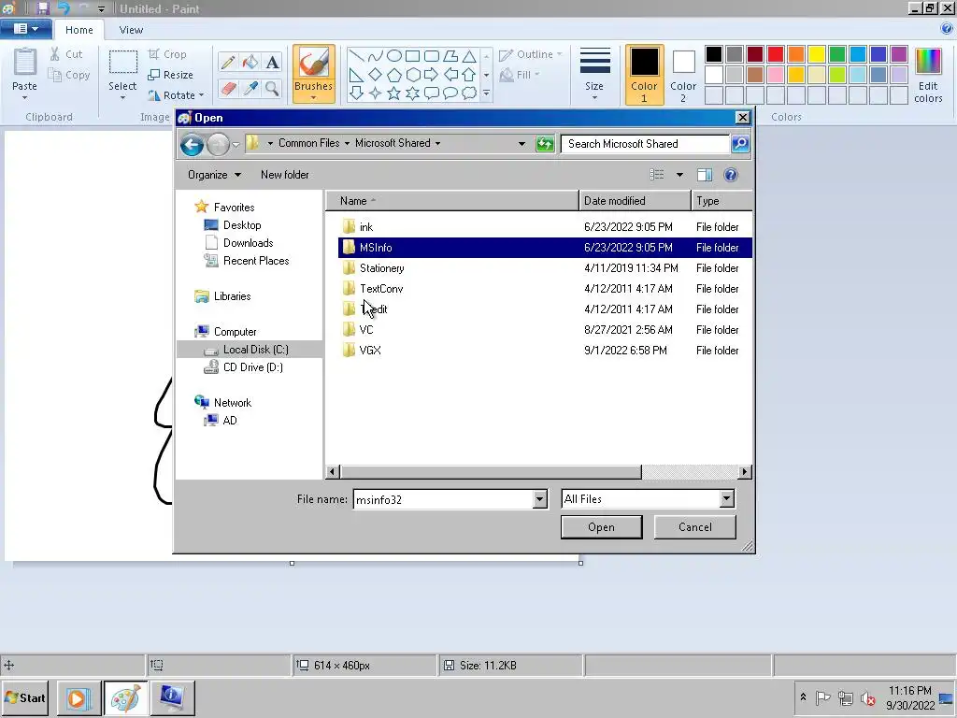Click the Cancel button in dialog
Viewport: 957px width, 718px height.
click(x=694, y=527)
